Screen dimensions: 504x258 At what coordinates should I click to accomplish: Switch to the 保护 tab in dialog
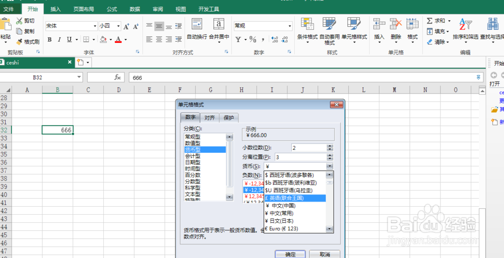tap(229, 118)
